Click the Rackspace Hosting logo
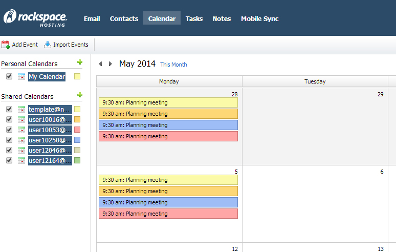Viewport: 396px width, 252px height. [35, 18]
